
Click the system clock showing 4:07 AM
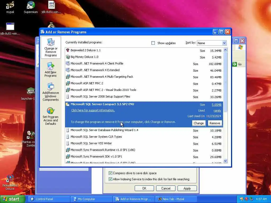(x=261, y=199)
